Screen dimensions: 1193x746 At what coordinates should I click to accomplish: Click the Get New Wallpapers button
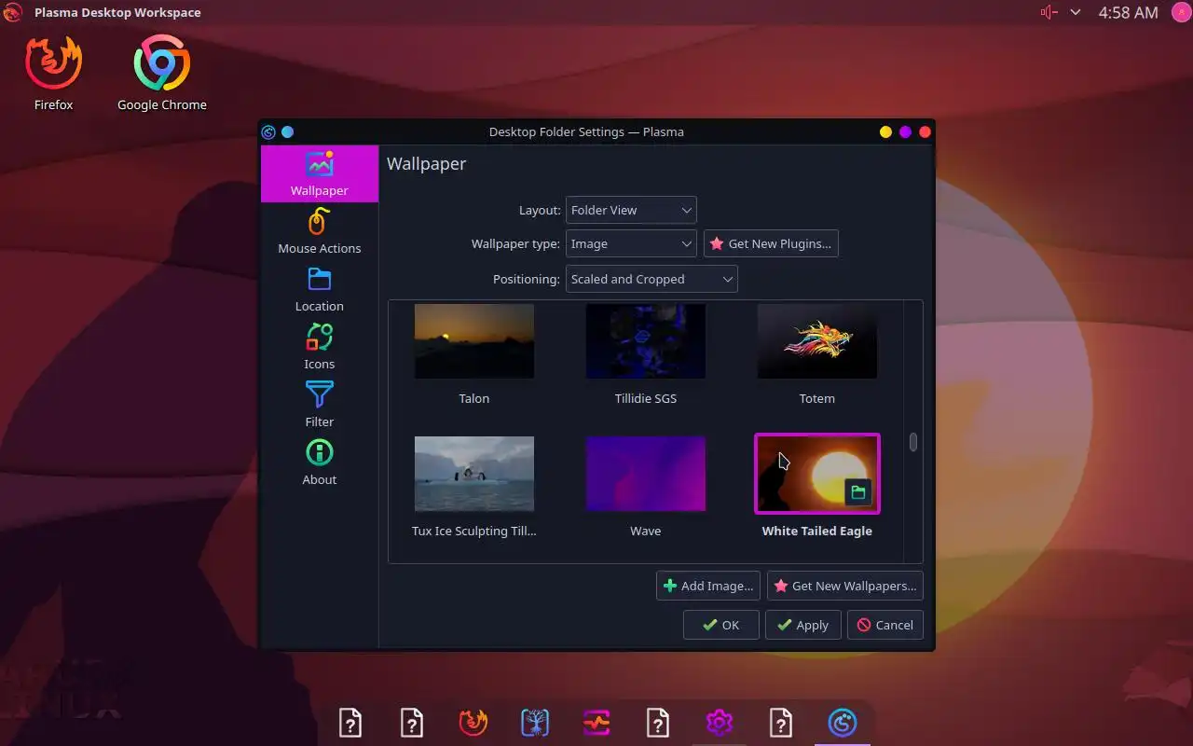tap(845, 586)
